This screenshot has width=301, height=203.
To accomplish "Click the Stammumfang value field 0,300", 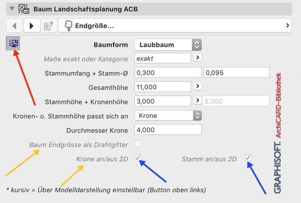I will pos(168,73).
